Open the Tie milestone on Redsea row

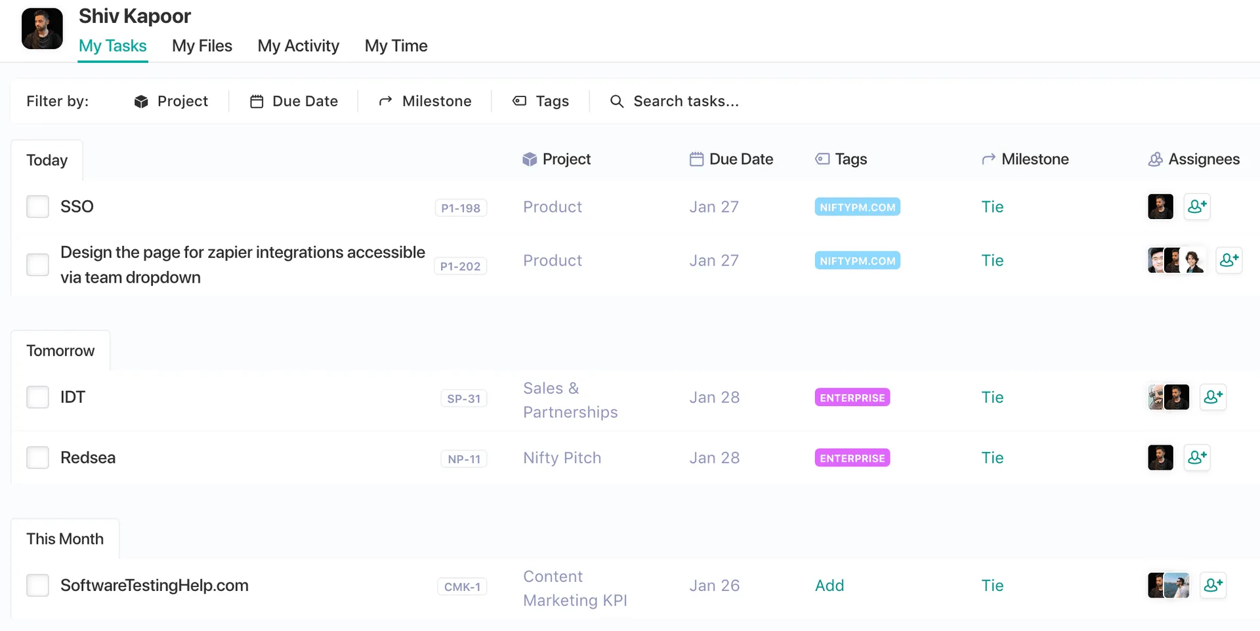992,457
